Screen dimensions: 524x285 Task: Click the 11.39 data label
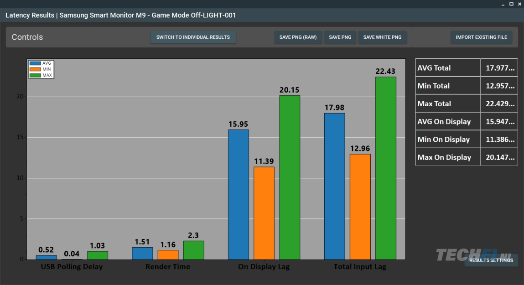[x=264, y=161]
